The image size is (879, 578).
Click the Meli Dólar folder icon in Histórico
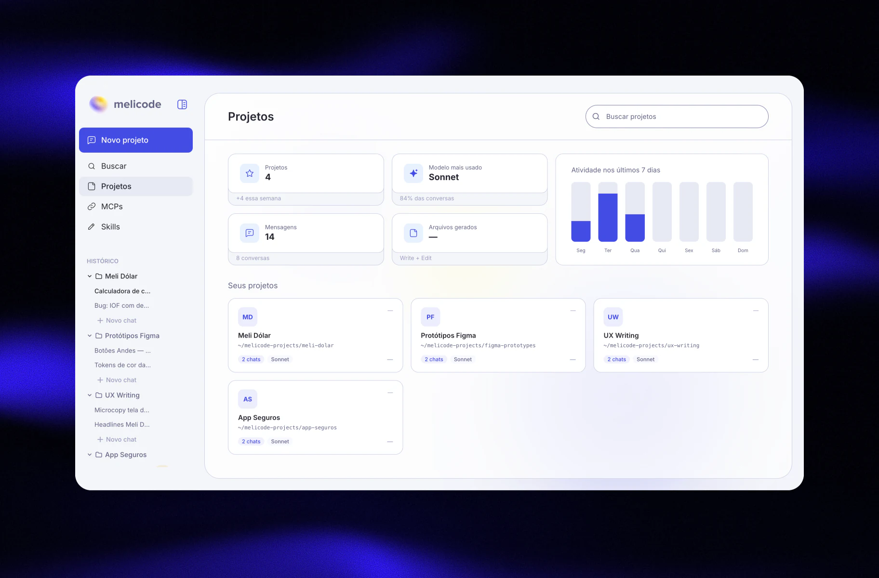99,276
